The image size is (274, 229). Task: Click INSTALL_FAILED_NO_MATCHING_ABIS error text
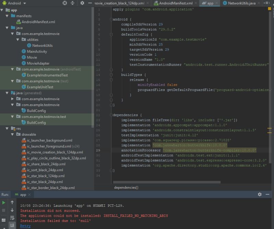click(136, 216)
